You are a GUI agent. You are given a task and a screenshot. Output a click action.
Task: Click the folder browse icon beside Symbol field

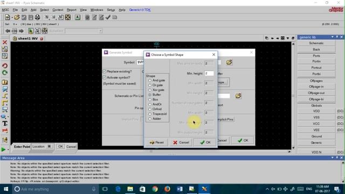click(229, 63)
